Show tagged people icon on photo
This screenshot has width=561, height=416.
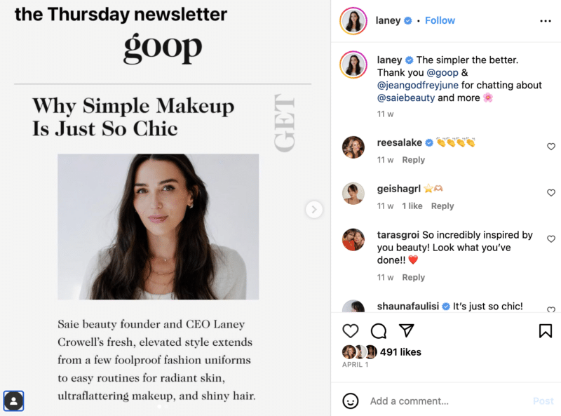(13, 401)
